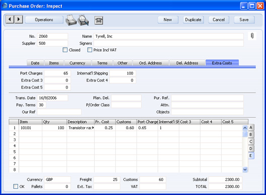Click the Subtotal field 2300.00
266x195 pixels.
[225, 179]
